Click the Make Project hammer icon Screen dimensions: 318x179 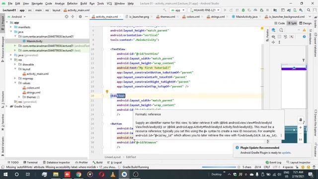point(164,10)
